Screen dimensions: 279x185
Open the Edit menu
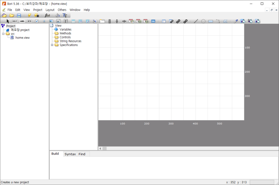click(x=18, y=10)
